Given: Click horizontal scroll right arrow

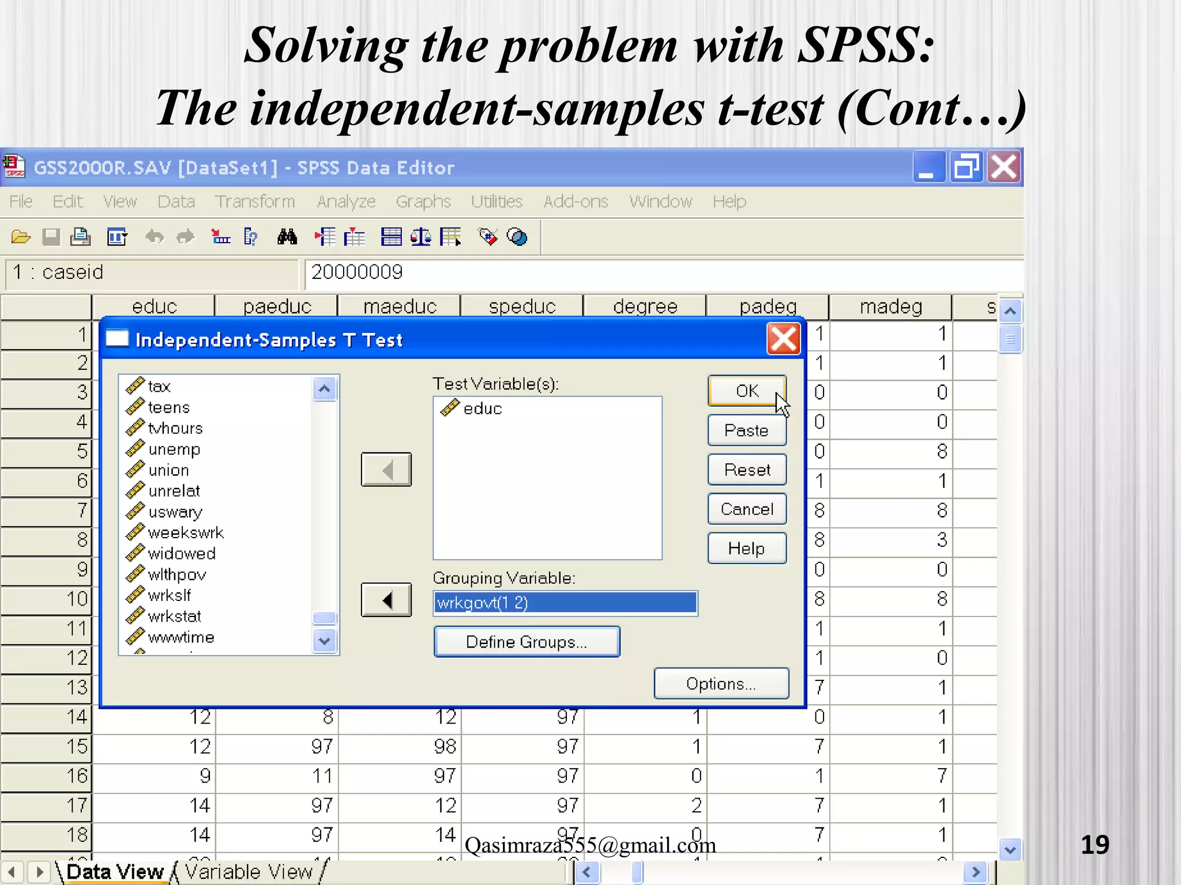Looking at the screenshot, I should click(975, 872).
